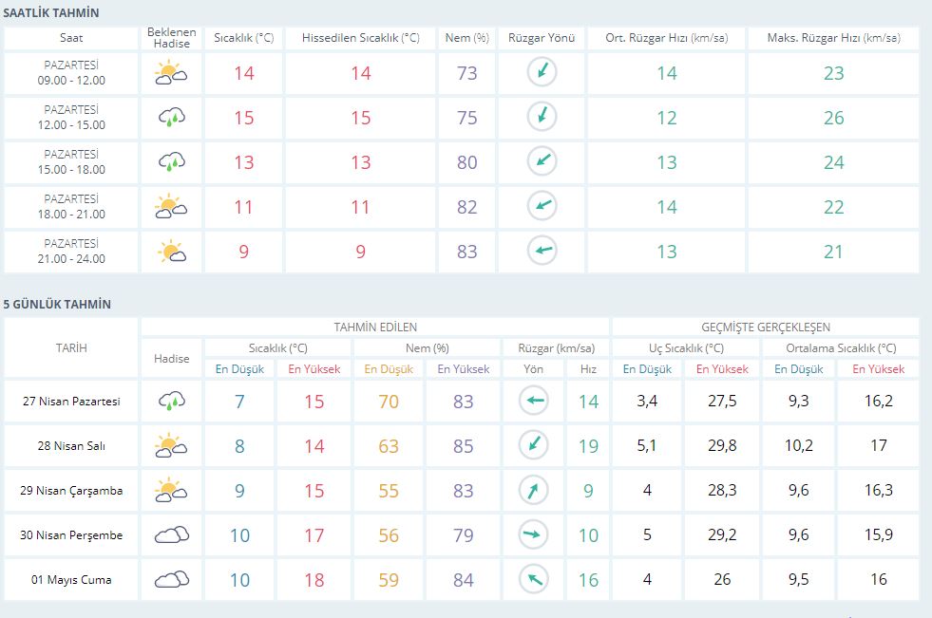Click the rain icon for 12.00 - 15.00
Image resolution: width=932 pixels, height=618 pixels.
(171, 118)
